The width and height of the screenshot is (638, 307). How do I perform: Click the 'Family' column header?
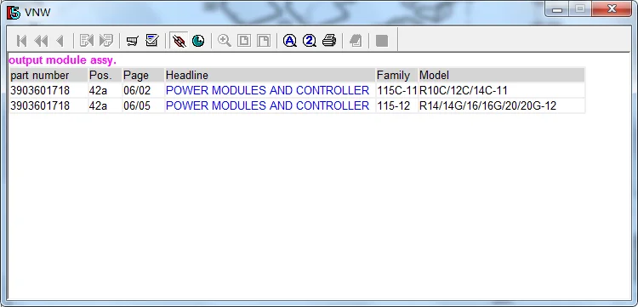(x=396, y=75)
